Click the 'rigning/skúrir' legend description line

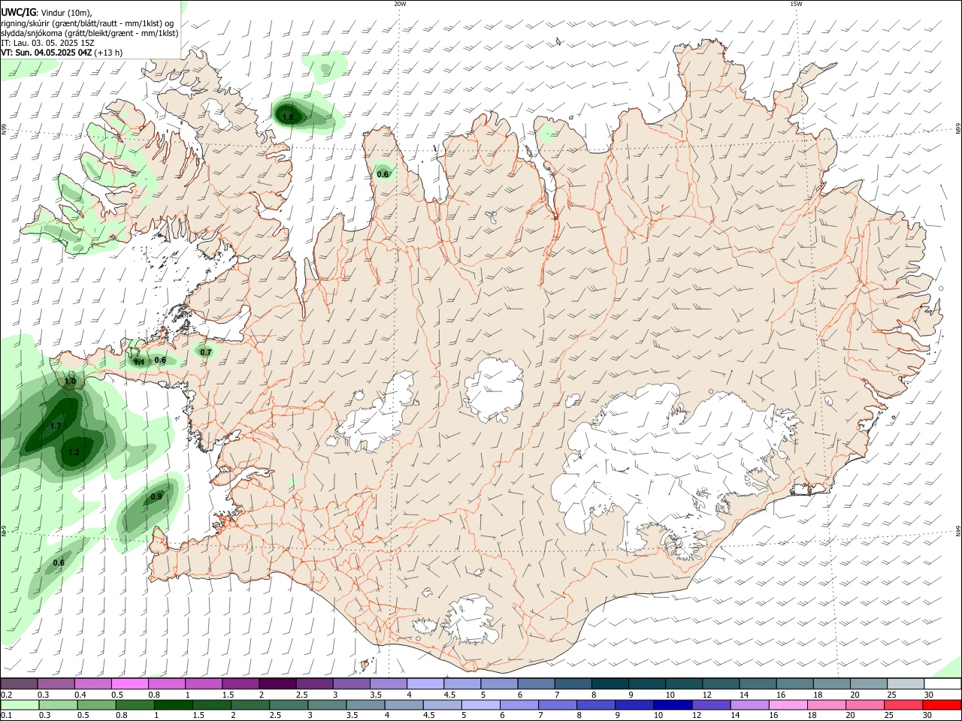click(x=87, y=23)
